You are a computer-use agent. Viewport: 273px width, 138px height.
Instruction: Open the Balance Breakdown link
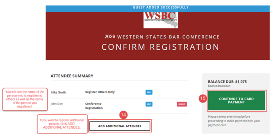coord(219,86)
